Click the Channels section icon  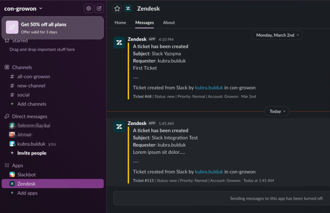[x=7, y=67]
